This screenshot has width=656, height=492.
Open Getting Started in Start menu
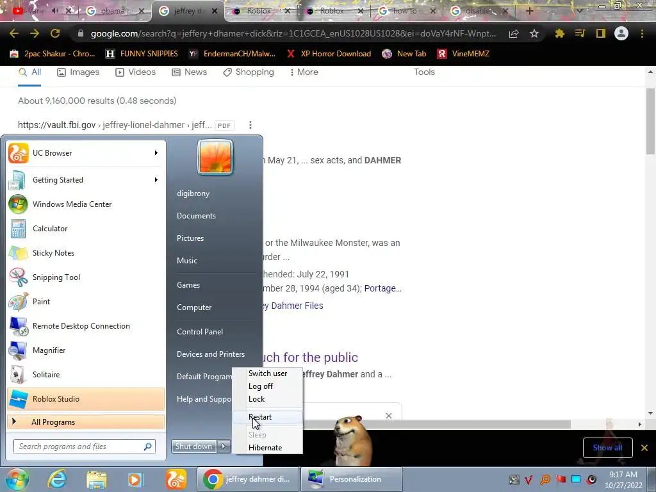point(85,180)
